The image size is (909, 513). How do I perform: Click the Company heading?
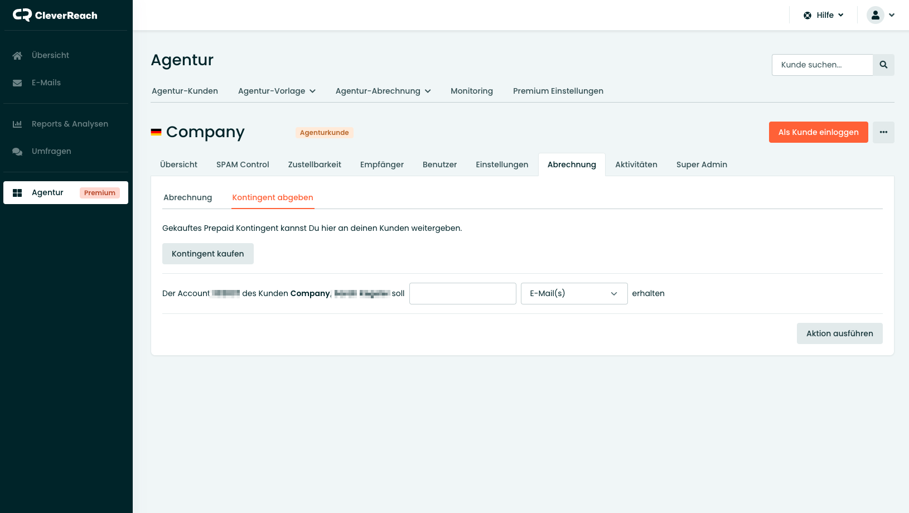coord(205,132)
